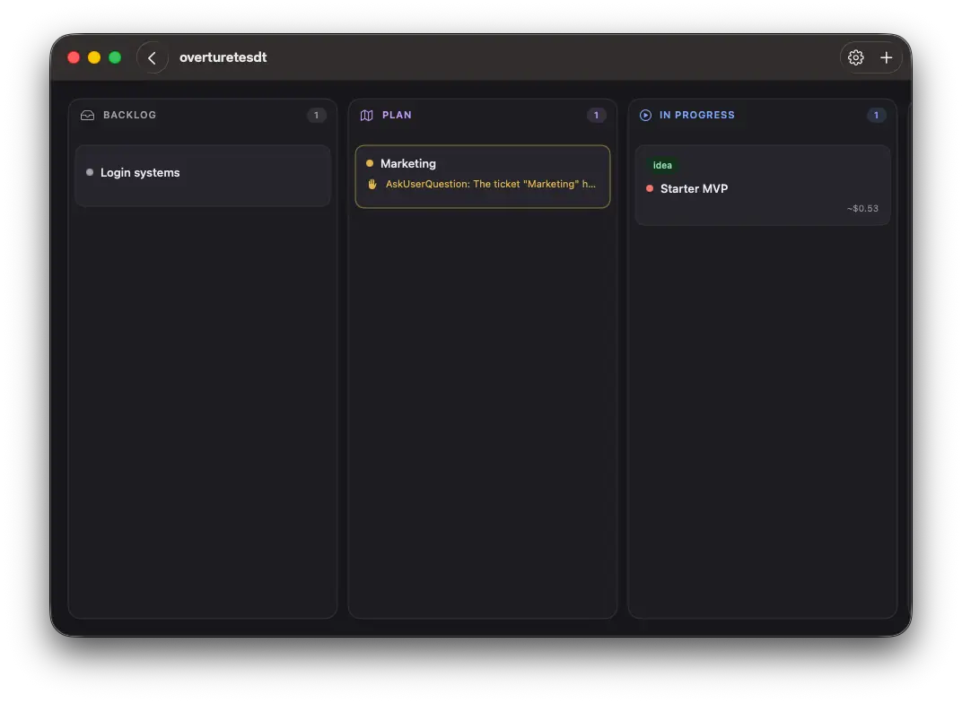Click the Plan count badge

coord(597,116)
